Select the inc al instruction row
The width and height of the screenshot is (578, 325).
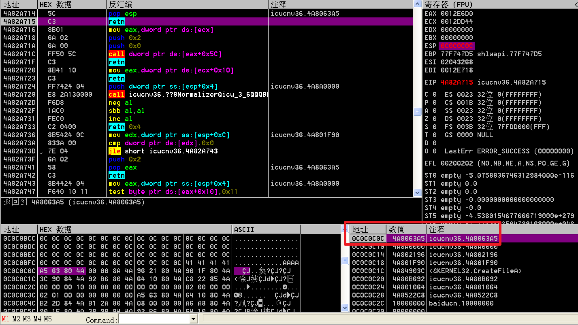coord(207,119)
